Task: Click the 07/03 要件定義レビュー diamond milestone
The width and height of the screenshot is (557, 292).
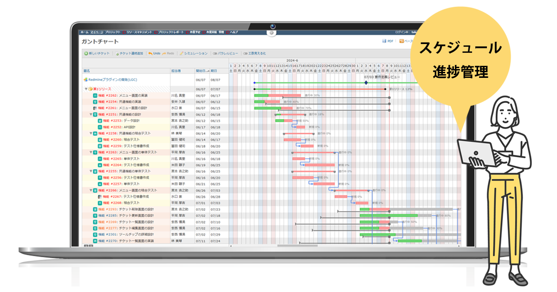Action: [366, 83]
